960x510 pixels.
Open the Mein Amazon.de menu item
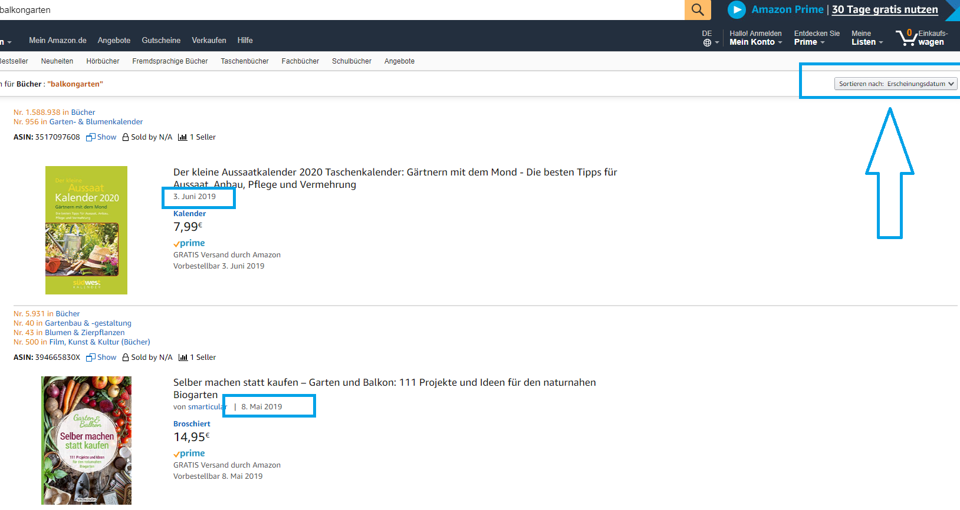[58, 40]
